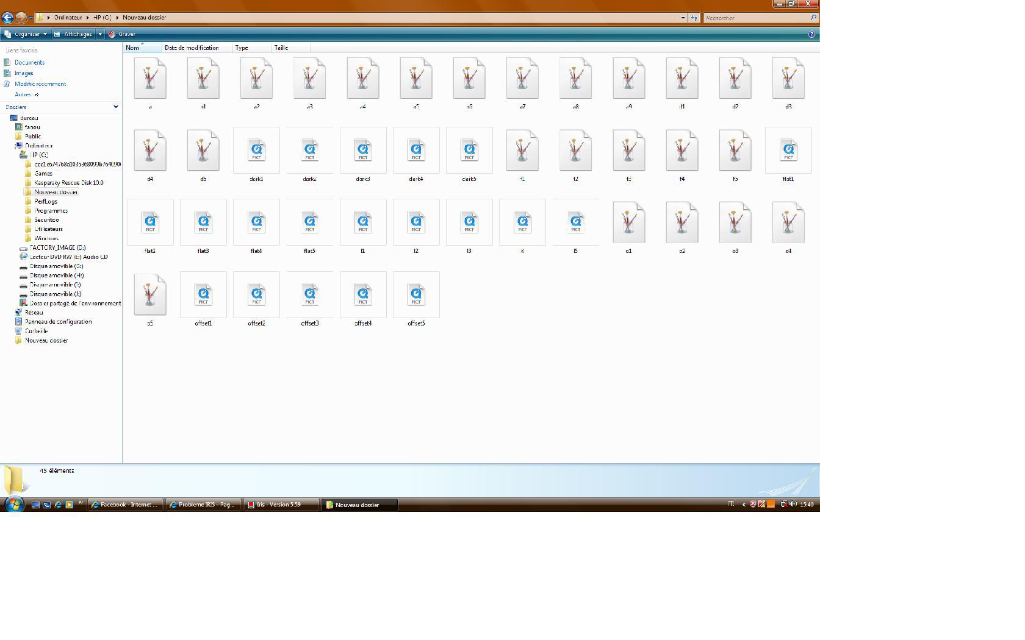This screenshot has height=640, width=1025.
Task: Select the dark3 file icon
Action: coord(363,150)
